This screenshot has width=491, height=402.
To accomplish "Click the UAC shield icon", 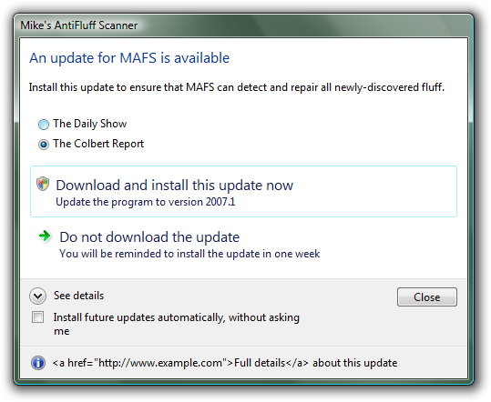I will [43, 184].
